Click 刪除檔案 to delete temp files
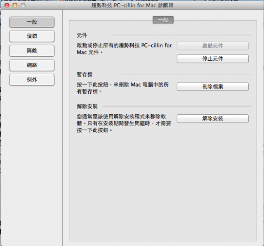Screen dimensions: 264x246 (213, 87)
